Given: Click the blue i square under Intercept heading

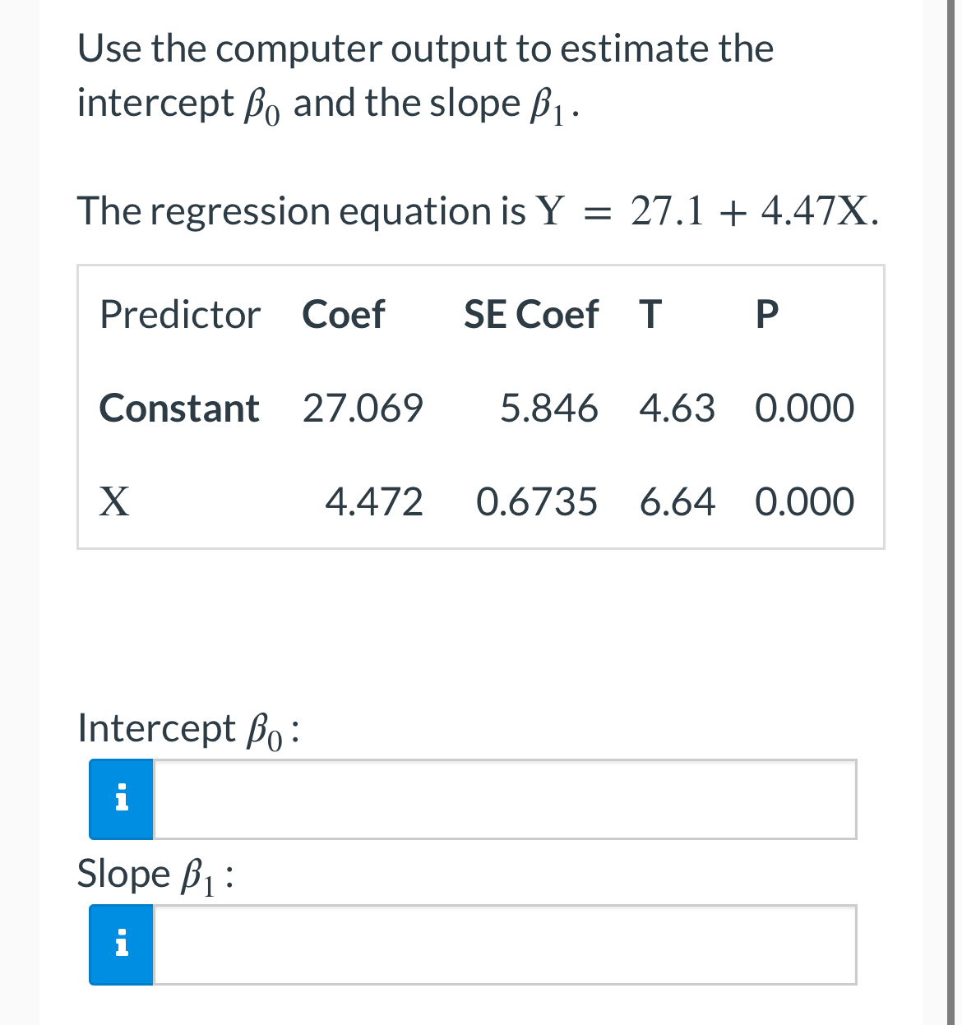Looking at the screenshot, I should point(120,798).
